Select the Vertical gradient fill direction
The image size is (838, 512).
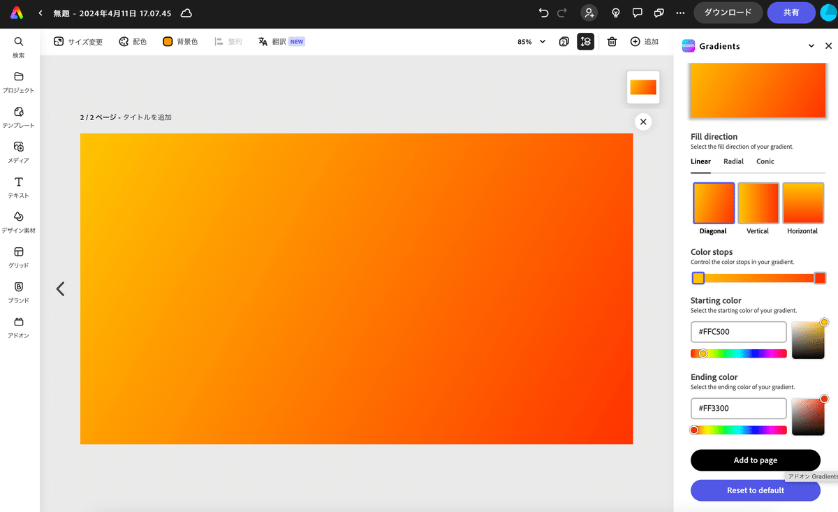click(x=758, y=203)
